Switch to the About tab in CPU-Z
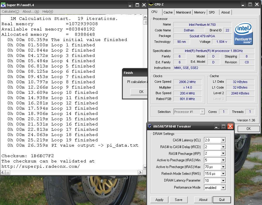The image size is (262, 205). tap(225, 12)
